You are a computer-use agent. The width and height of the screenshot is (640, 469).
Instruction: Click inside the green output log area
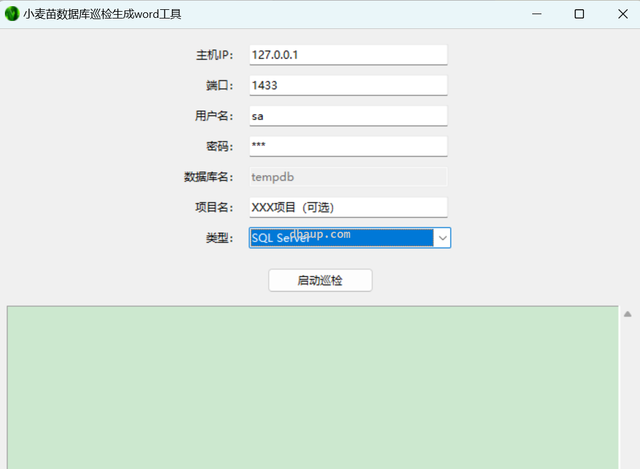pyautogui.click(x=312, y=387)
